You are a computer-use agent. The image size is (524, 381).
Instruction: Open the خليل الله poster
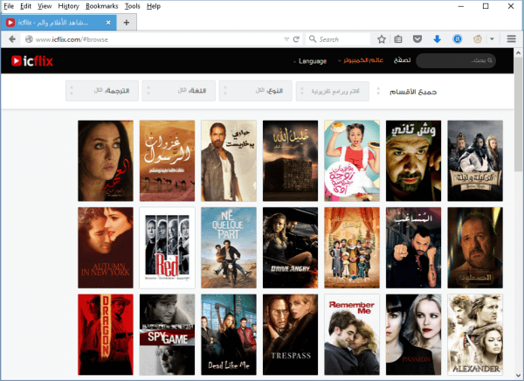click(290, 161)
